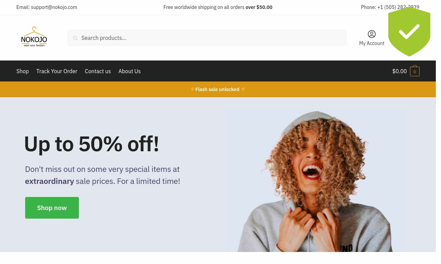Navigate to About Us

(130, 71)
